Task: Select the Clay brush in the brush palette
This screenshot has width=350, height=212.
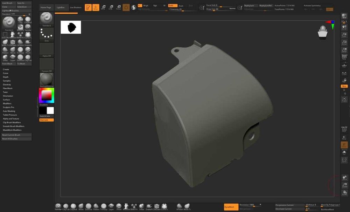Action: pyautogui.click(x=20, y=20)
